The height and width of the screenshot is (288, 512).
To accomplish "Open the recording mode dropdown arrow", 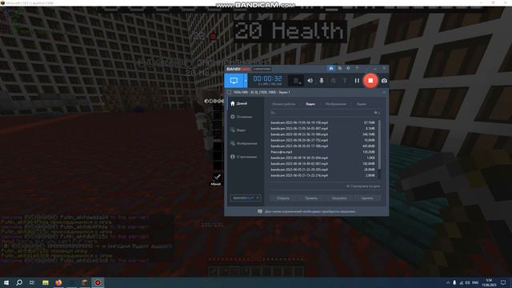I will (x=246, y=81).
